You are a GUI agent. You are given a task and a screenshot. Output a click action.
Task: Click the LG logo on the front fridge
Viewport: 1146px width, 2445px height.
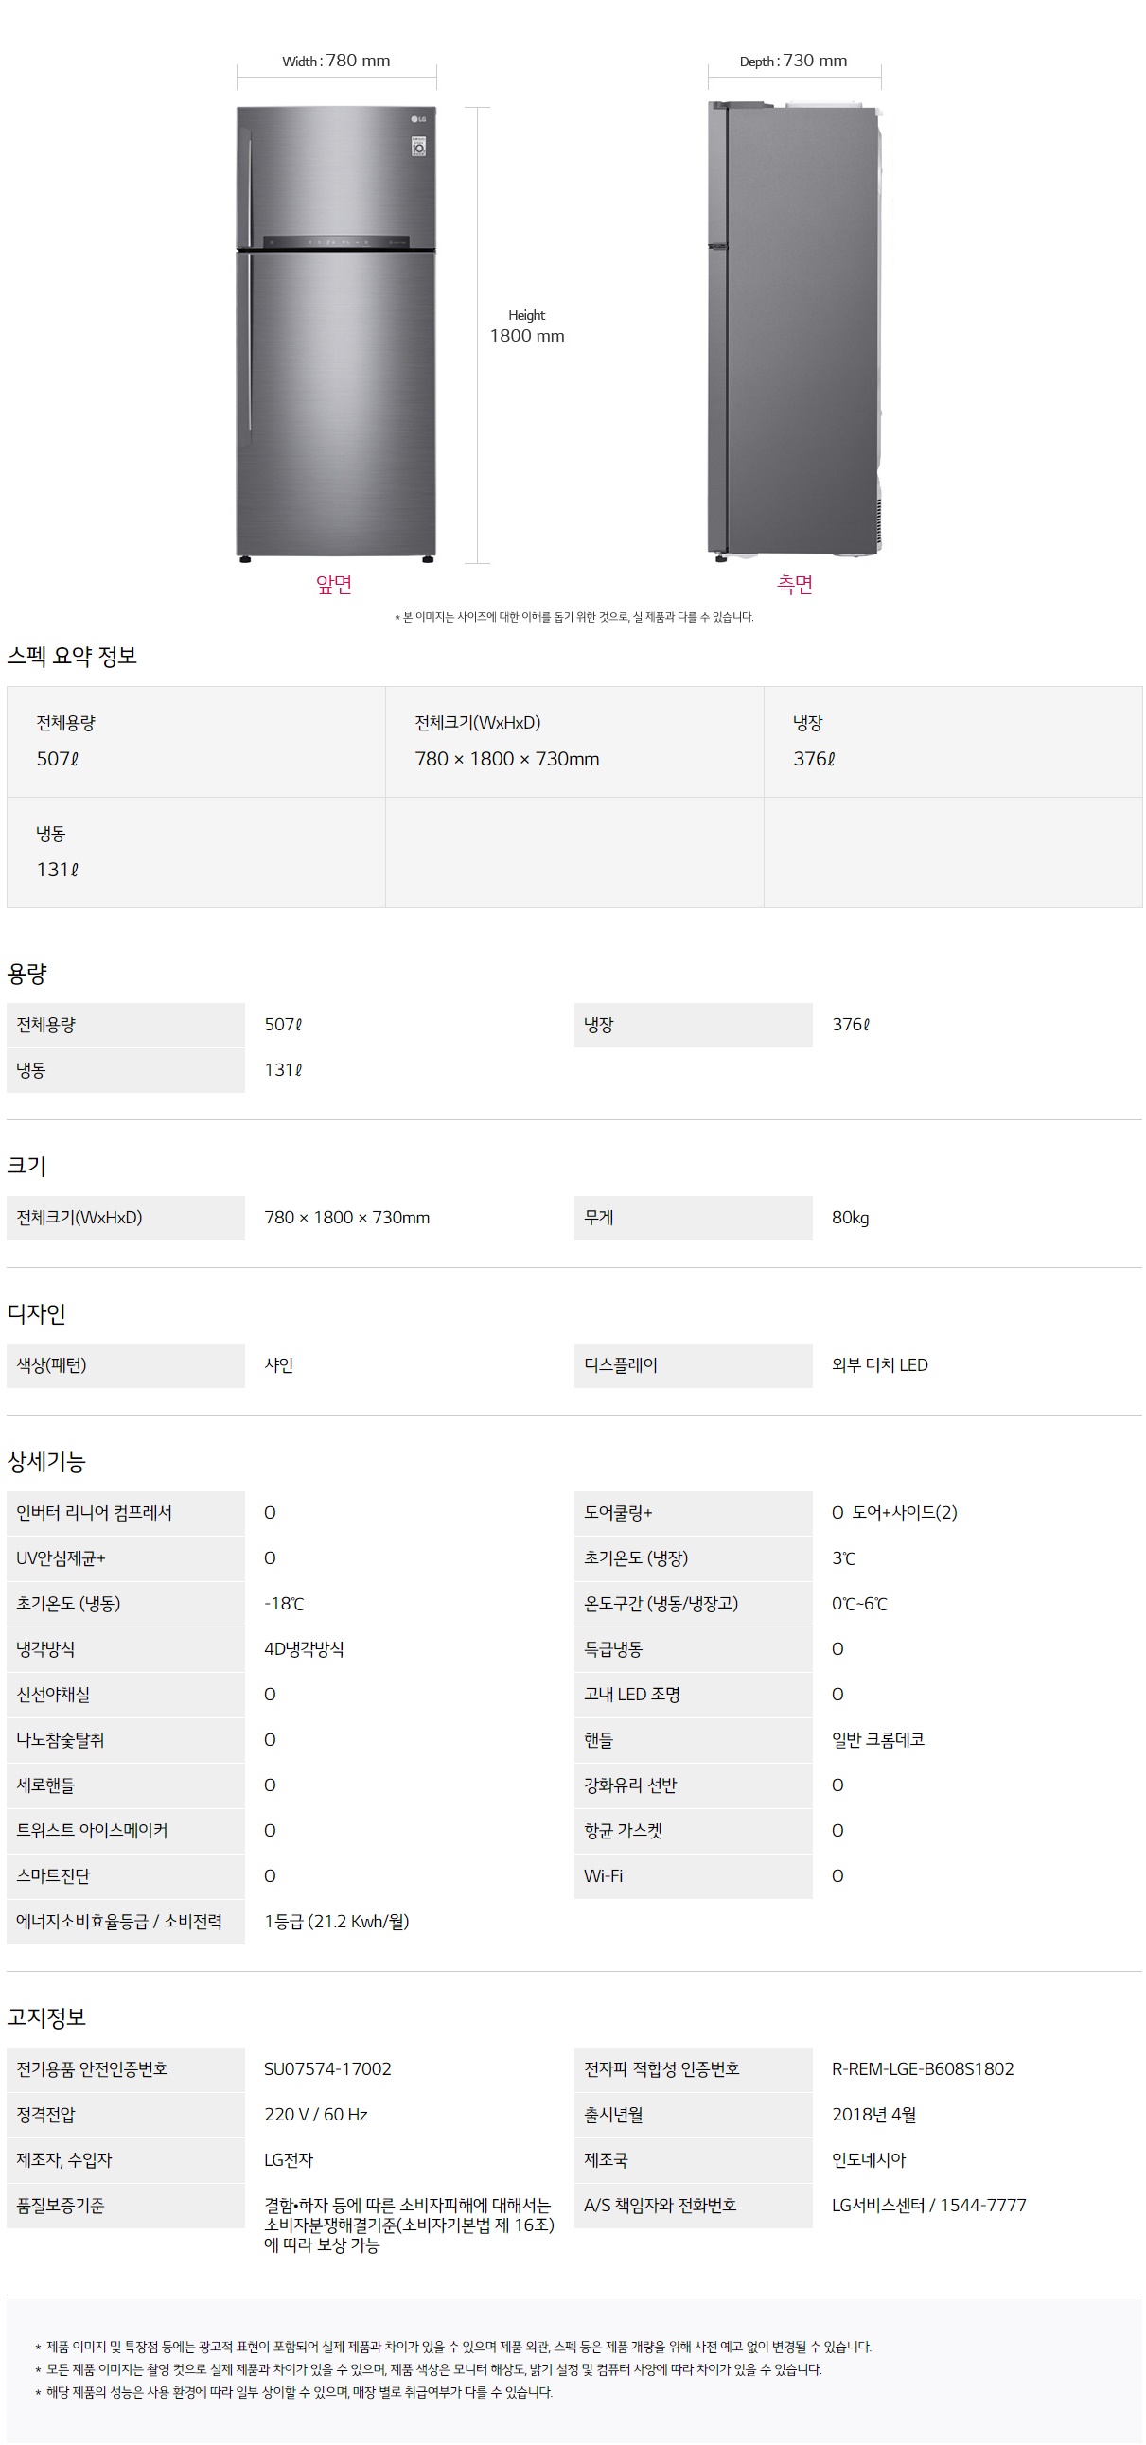point(418,119)
